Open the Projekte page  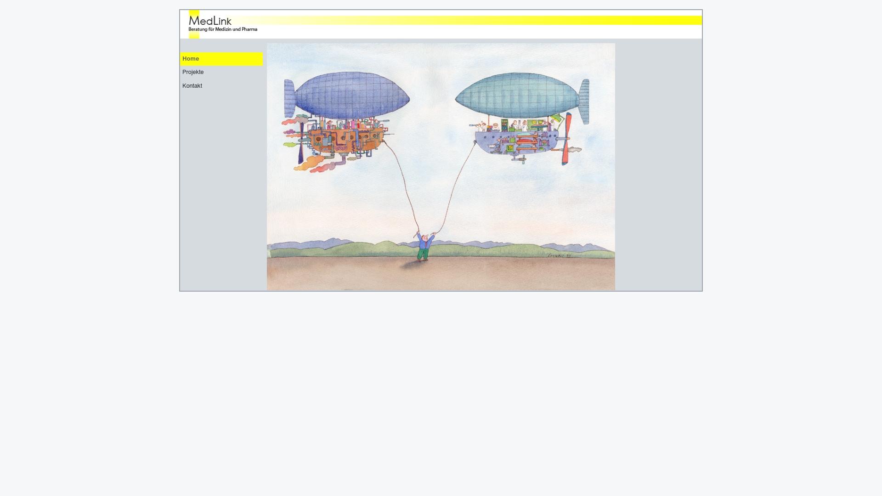[x=193, y=72]
